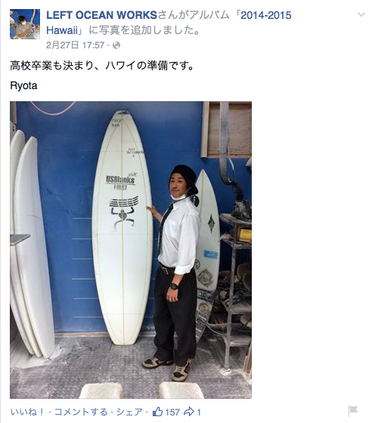View the 157 people who liked

click(172, 412)
